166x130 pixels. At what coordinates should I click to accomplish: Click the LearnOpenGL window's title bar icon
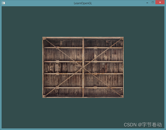[3, 3]
